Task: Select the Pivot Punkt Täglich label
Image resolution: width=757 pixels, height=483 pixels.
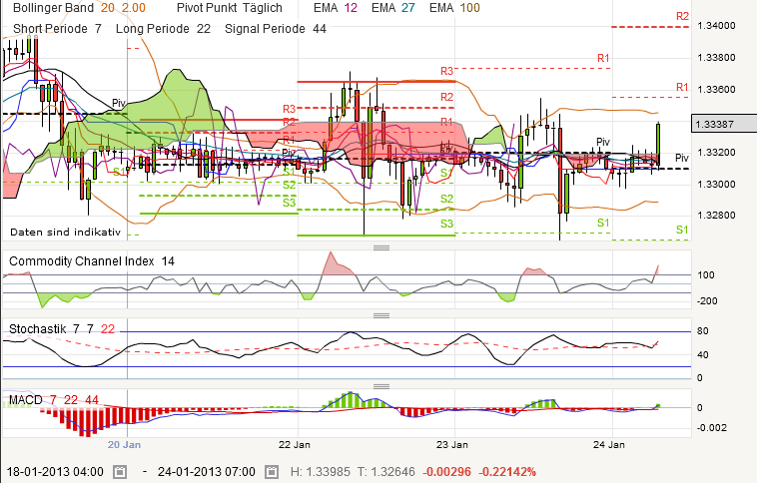Action: [x=230, y=8]
